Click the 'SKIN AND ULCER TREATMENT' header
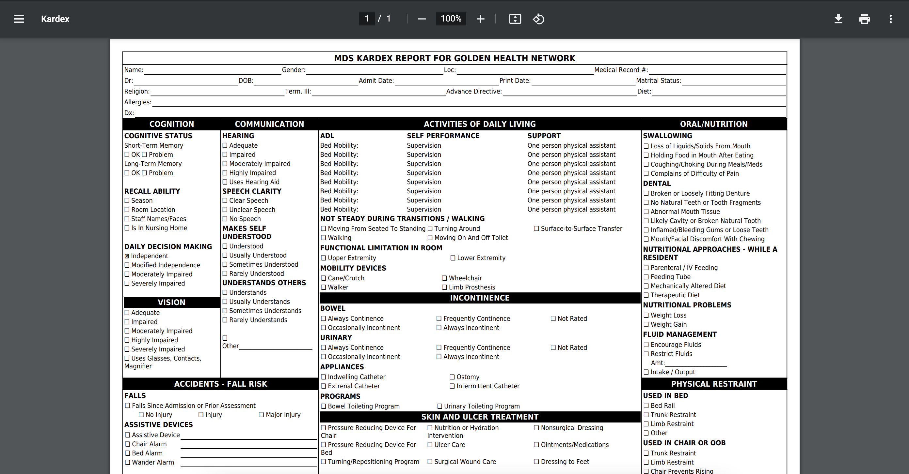 pyautogui.click(x=480, y=417)
